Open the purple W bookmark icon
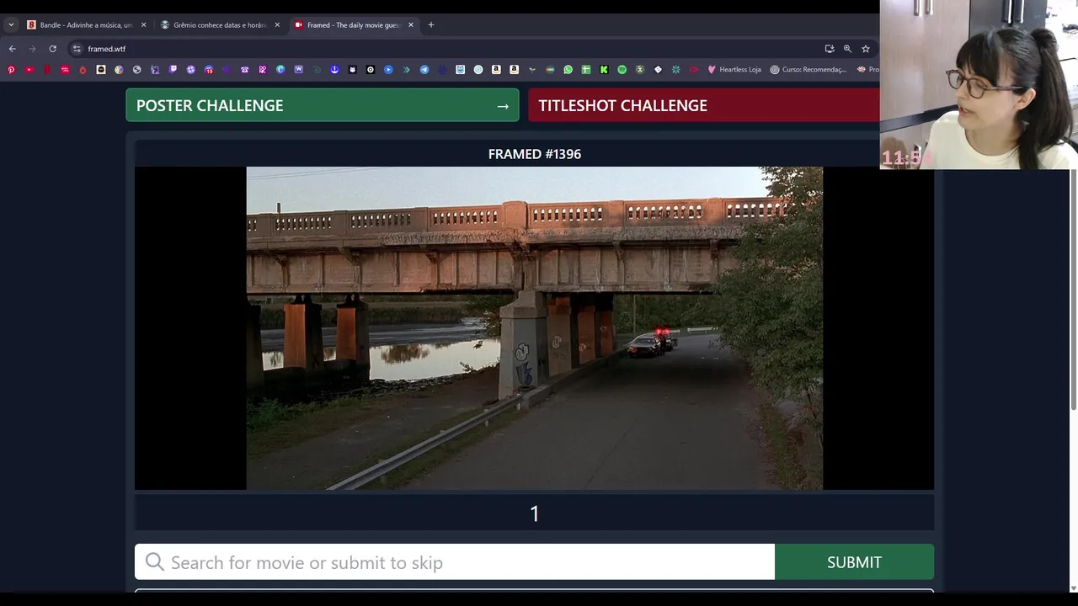Image resolution: width=1078 pixels, height=606 pixels. coord(298,70)
